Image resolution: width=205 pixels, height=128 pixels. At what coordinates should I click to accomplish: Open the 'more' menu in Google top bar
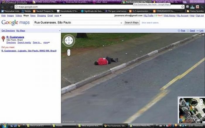(x=58, y=15)
